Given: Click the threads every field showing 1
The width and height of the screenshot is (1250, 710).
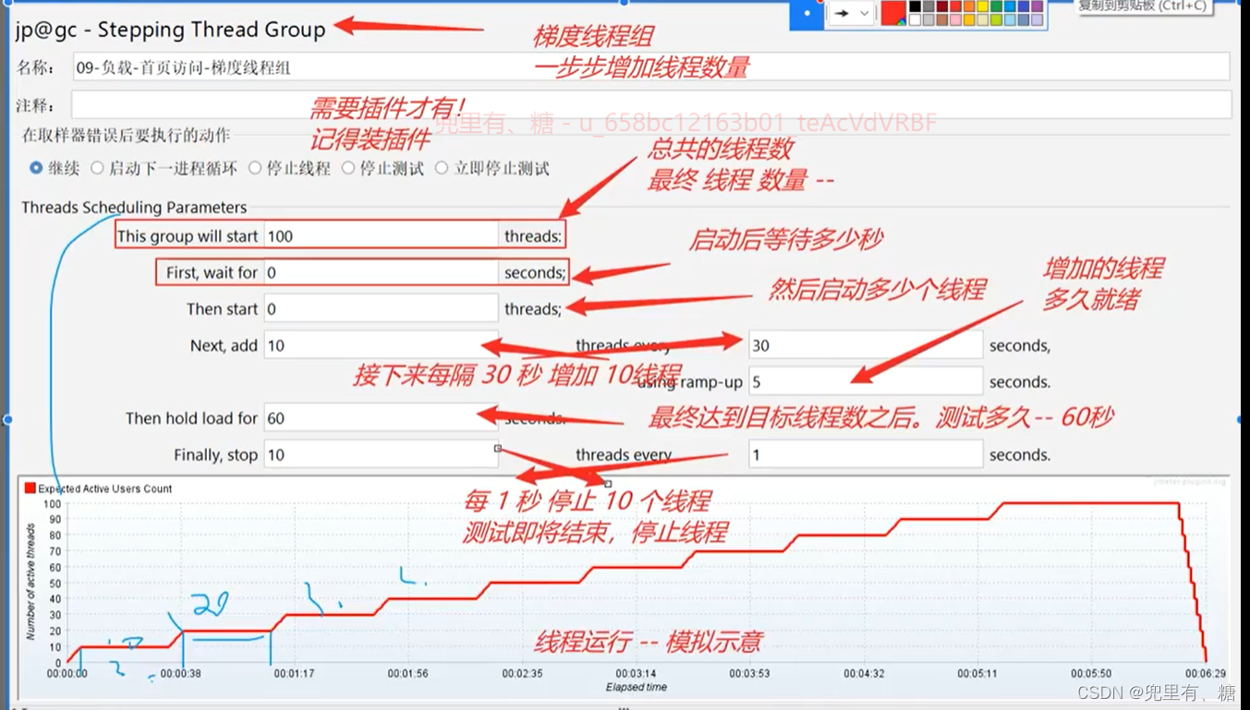Looking at the screenshot, I should point(866,454).
